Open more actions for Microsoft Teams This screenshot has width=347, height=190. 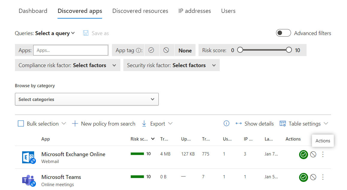point(323,177)
